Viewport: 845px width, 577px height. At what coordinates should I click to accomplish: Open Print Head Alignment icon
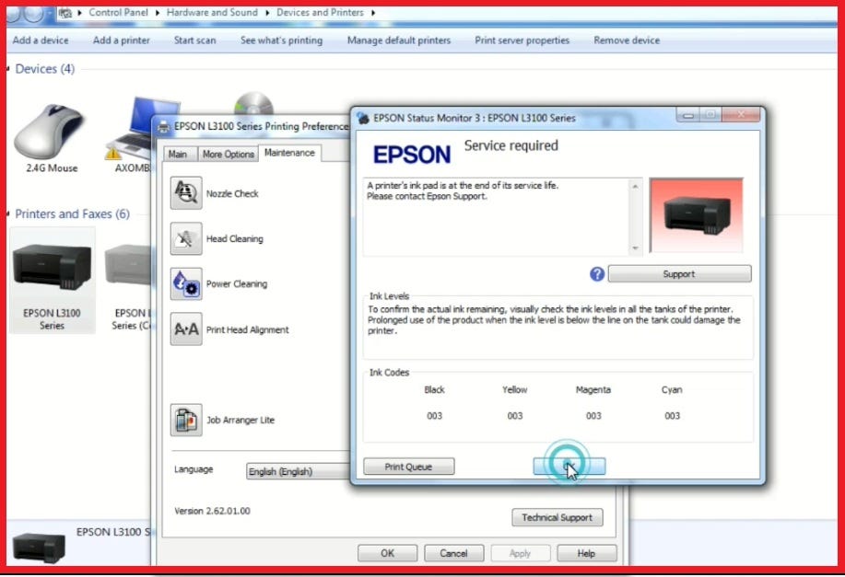tap(186, 329)
